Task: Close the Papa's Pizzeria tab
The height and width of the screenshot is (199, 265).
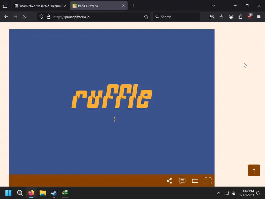Action: [123, 6]
